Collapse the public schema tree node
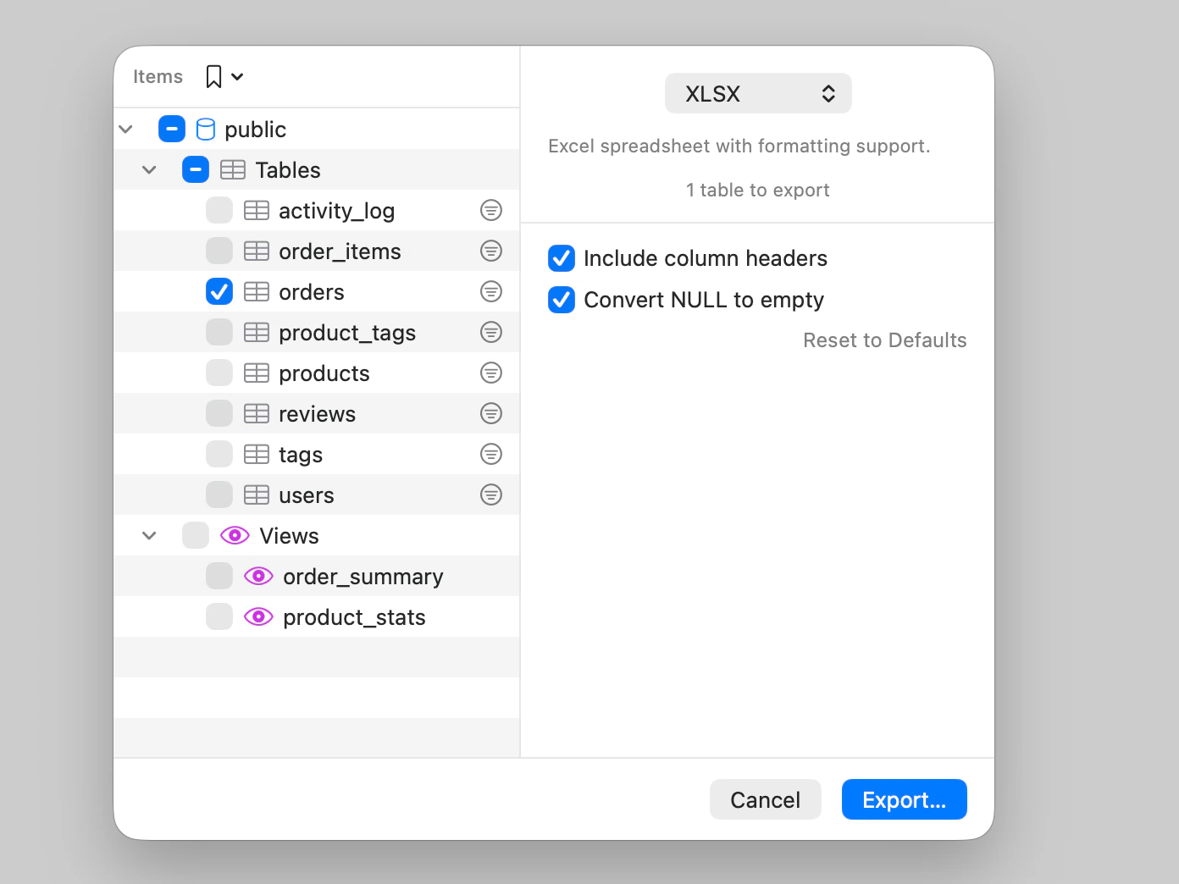The width and height of the screenshot is (1179, 884). pyautogui.click(x=126, y=129)
